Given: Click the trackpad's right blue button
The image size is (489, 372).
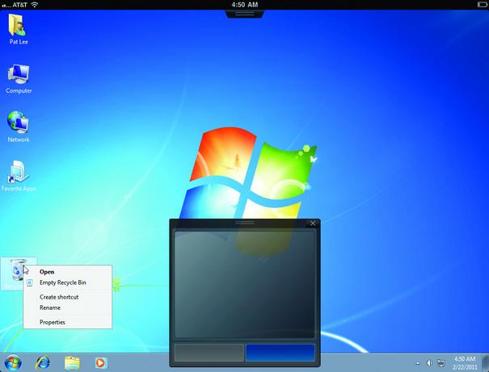Looking at the screenshot, I should click(x=280, y=353).
